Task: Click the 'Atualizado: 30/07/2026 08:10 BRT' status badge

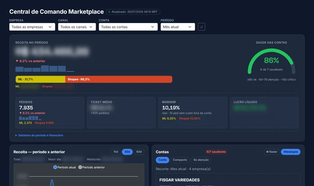Action: click(133, 12)
